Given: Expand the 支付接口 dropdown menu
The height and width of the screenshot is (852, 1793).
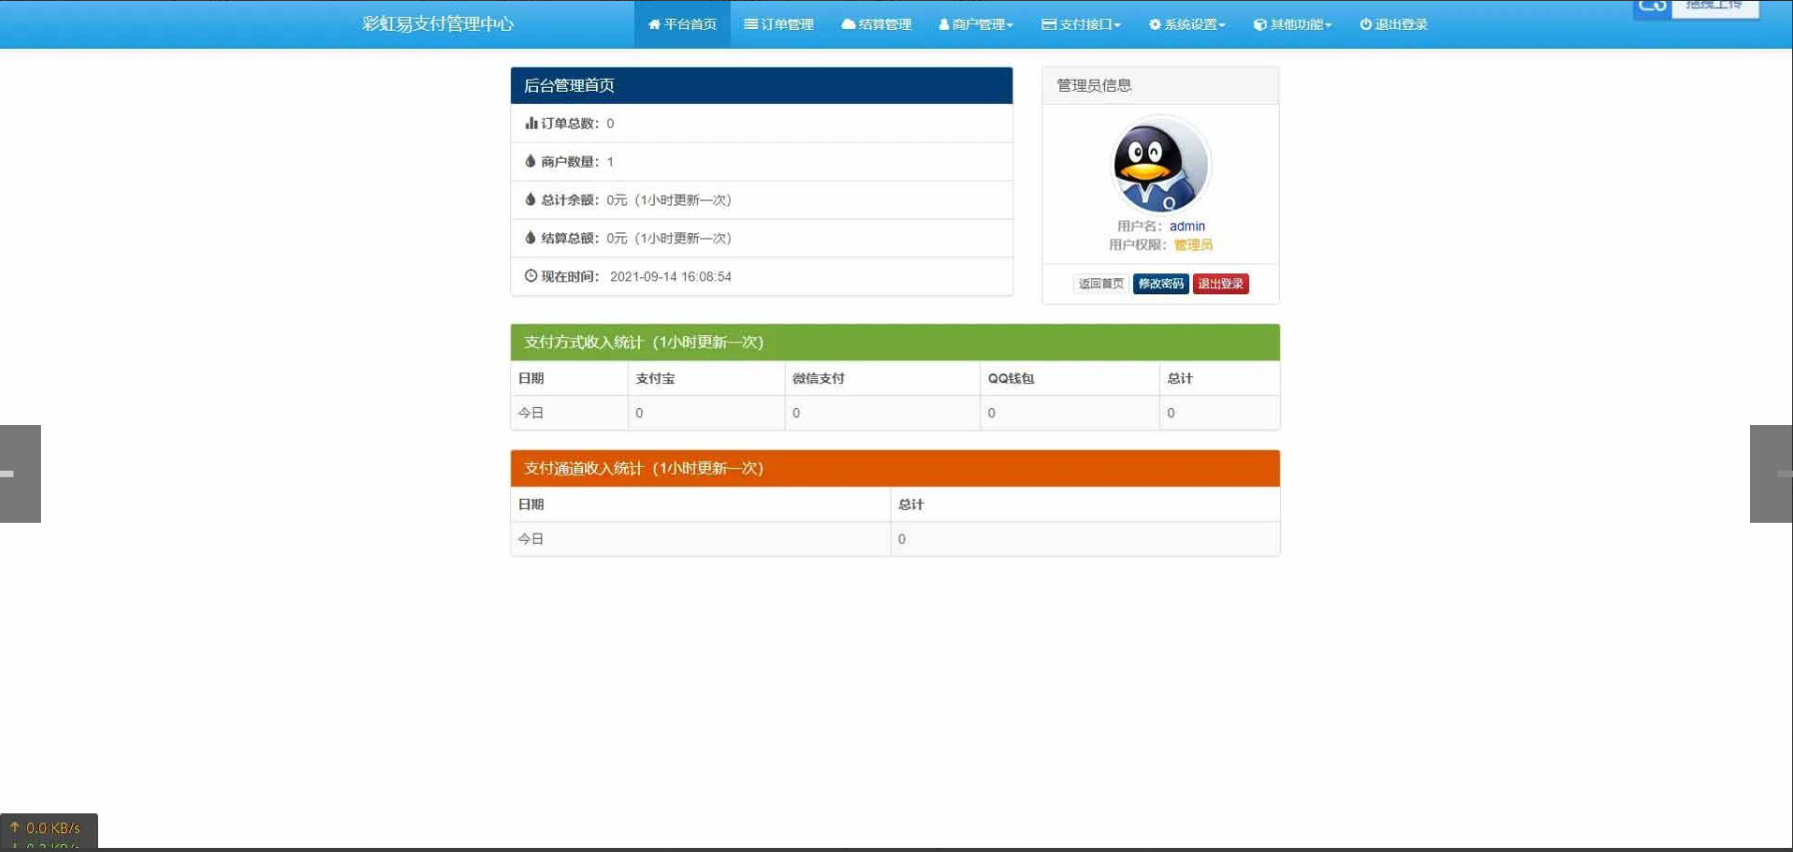Looking at the screenshot, I should (x=1081, y=24).
